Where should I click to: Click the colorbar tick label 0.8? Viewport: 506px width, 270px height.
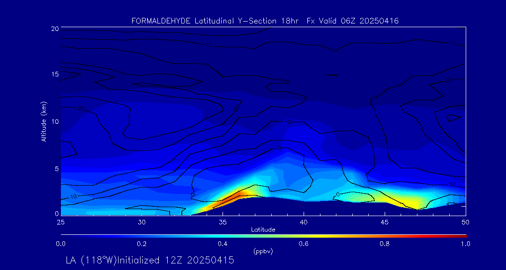[385, 244]
